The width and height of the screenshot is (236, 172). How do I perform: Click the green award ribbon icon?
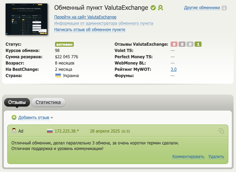[160, 8]
